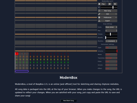Screen dimensions: 137x103
Task: Click the instrument Volume slider
Action: [111, 51]
